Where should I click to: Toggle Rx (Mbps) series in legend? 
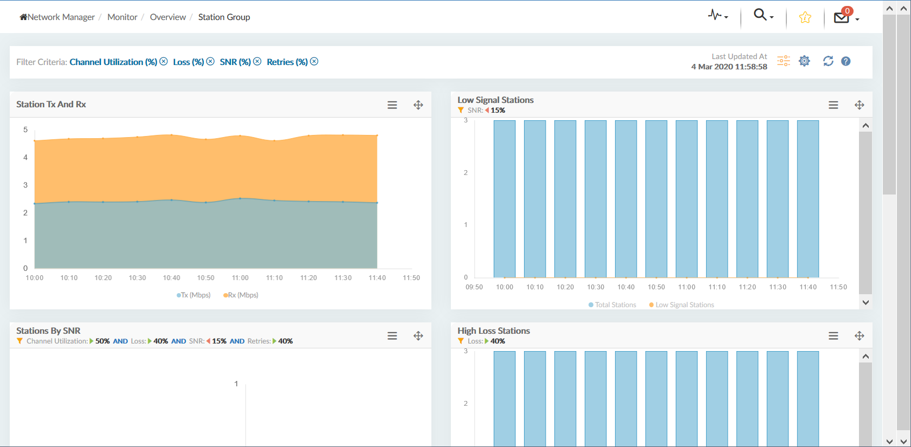241,295
